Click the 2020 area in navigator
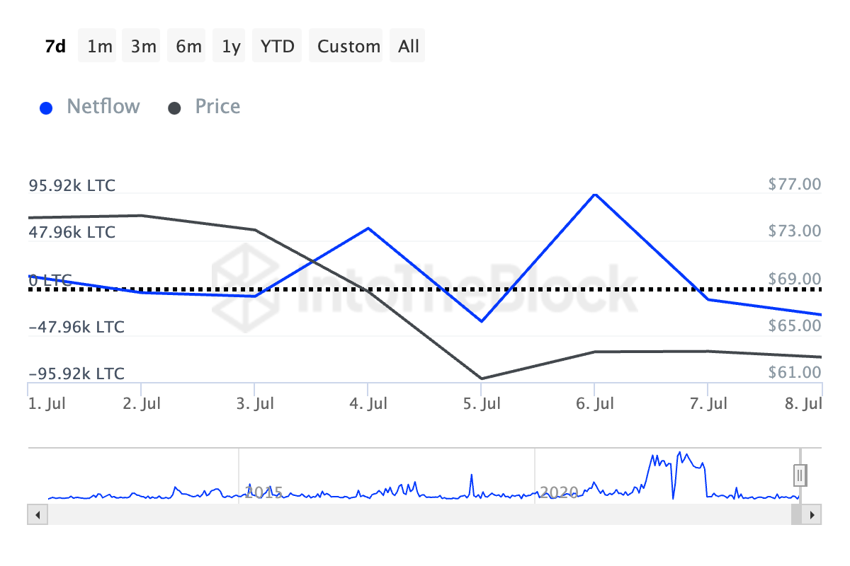Screen dimensions: 850x566 click(560, 491)
